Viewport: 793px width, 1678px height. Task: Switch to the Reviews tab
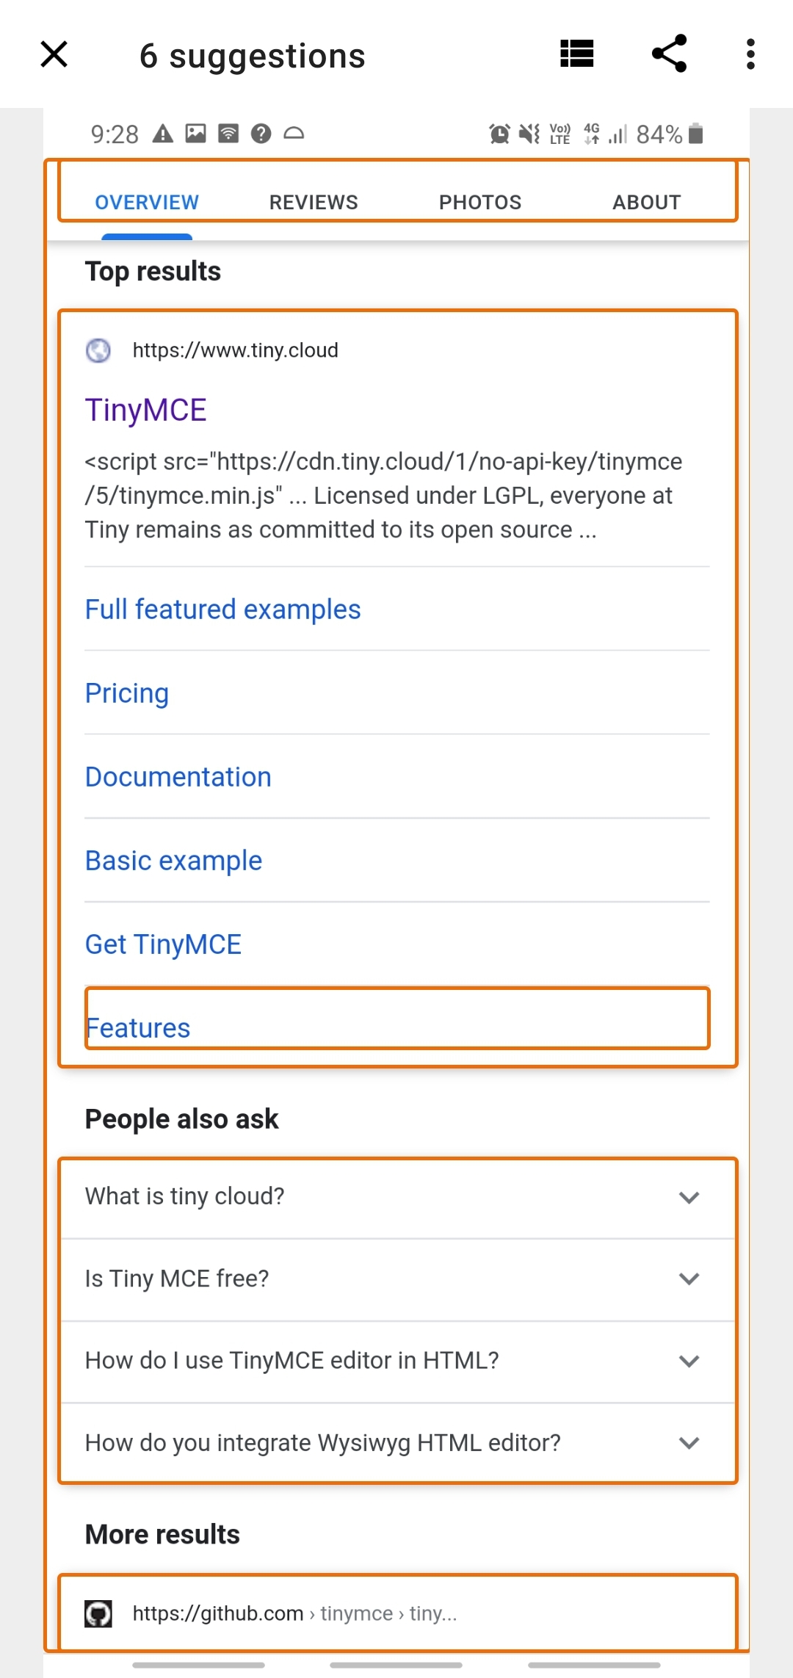(314, 202)
